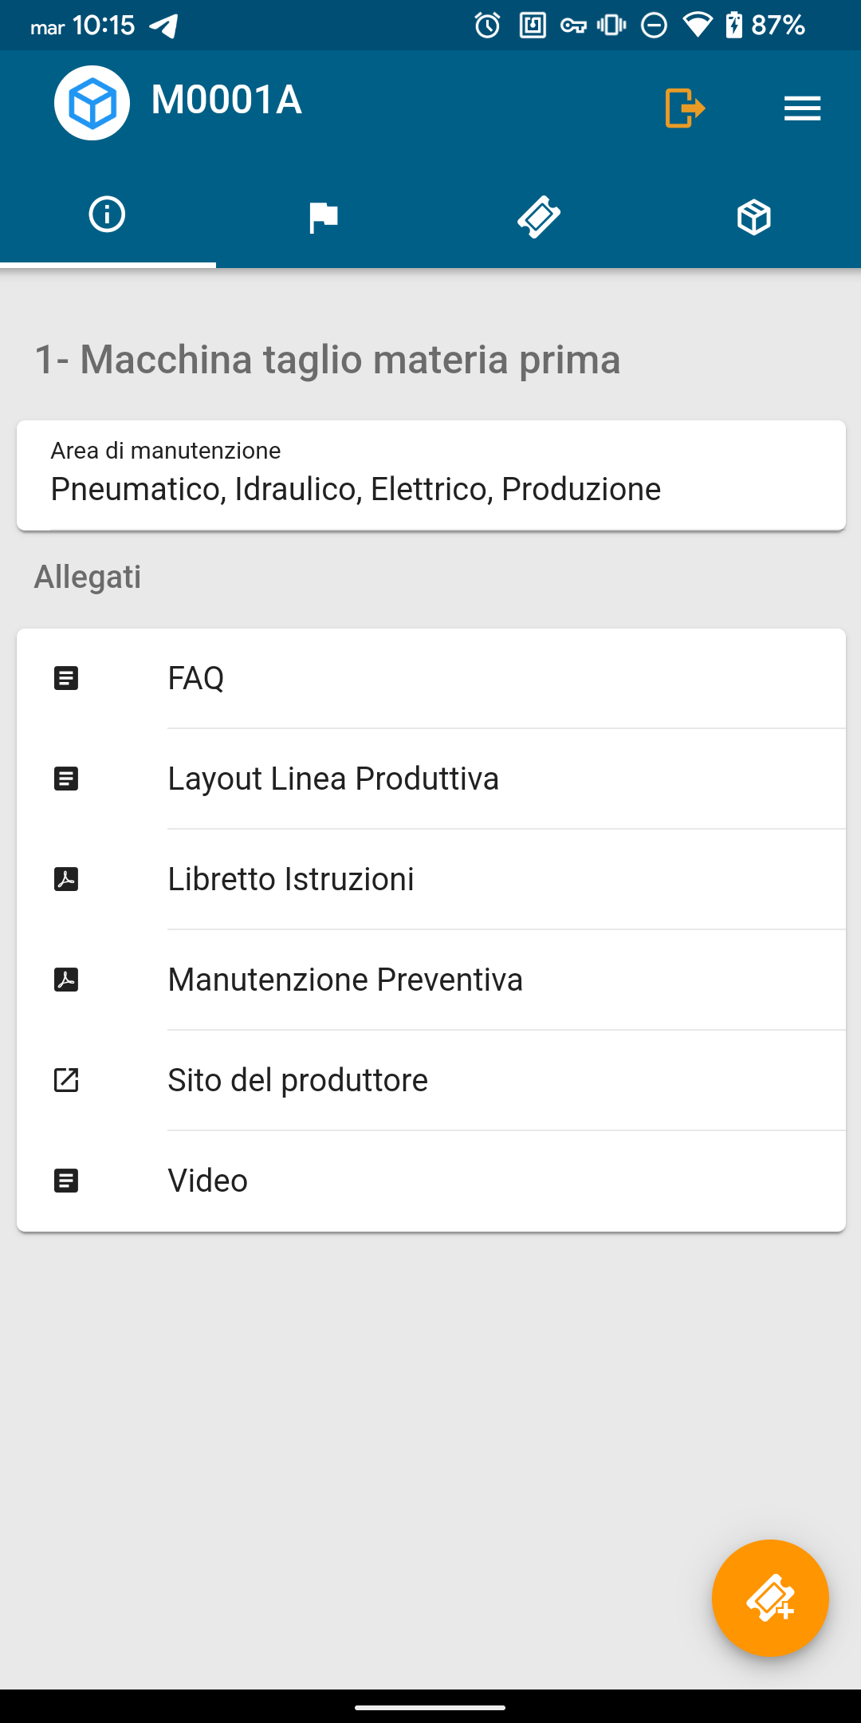Image resolution: width=861 pixels, height=1723 pixels.
Task: Open the hamburger menu
Action: pyautogui.click(x=802, y=108)
